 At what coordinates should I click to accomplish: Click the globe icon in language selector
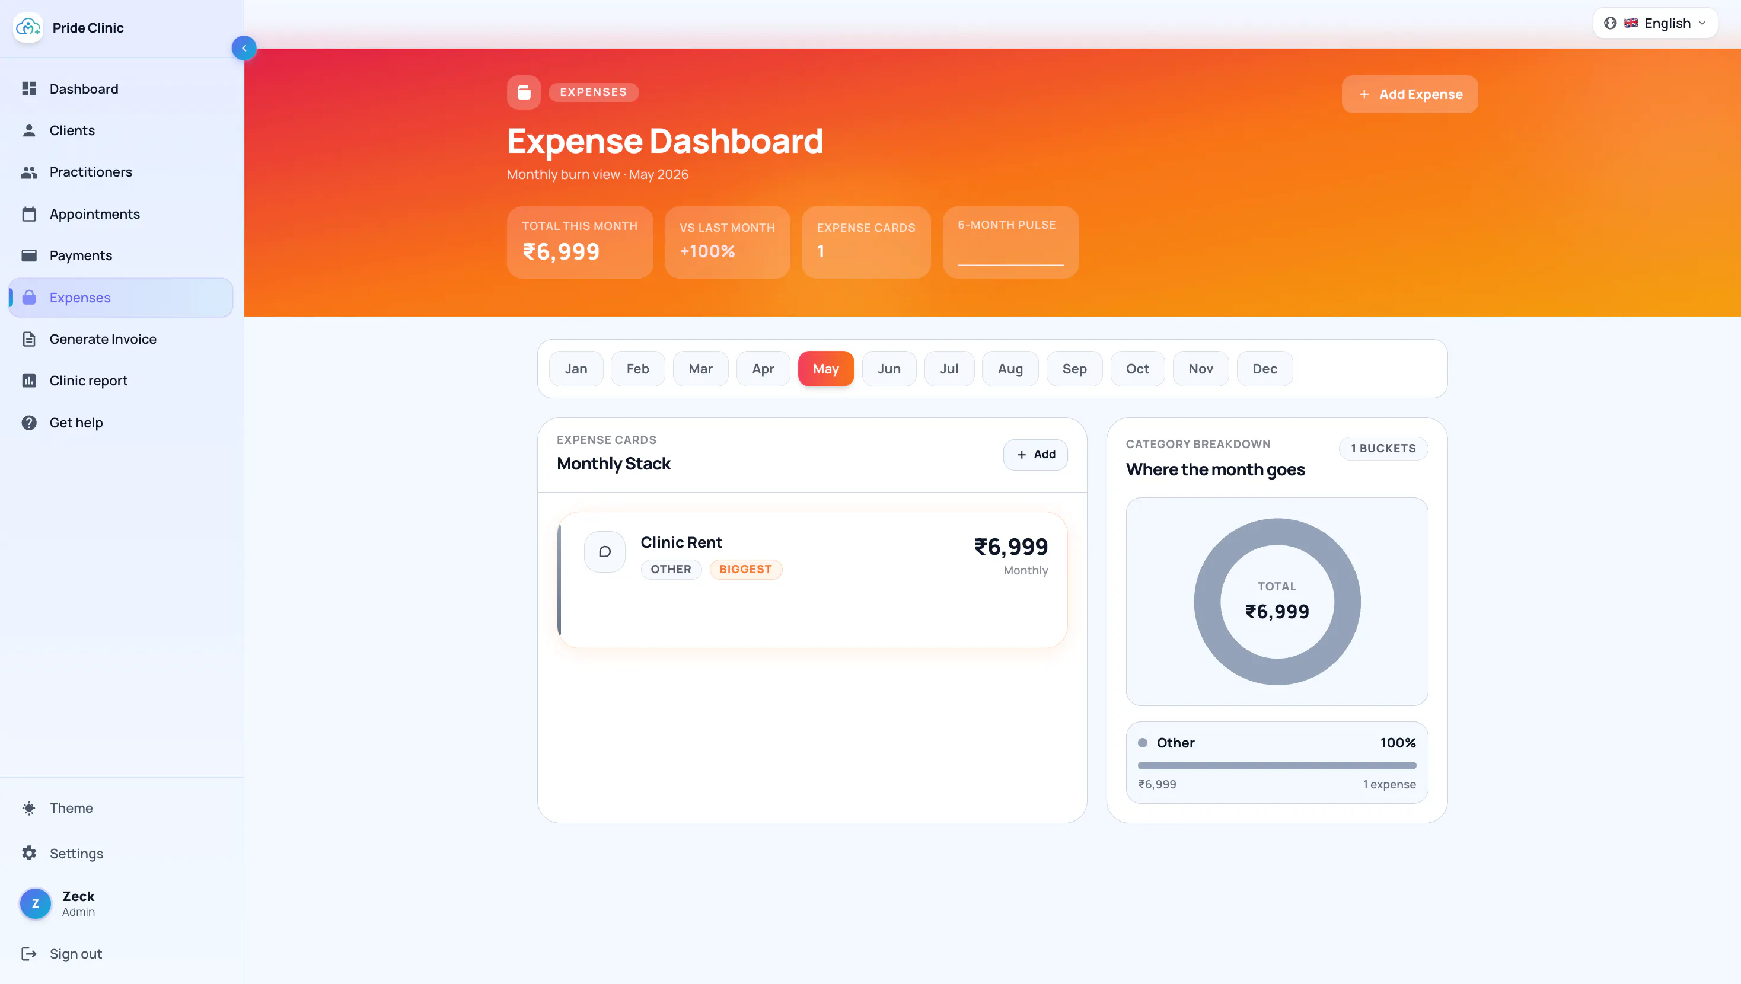click(x=1611, y=23)
